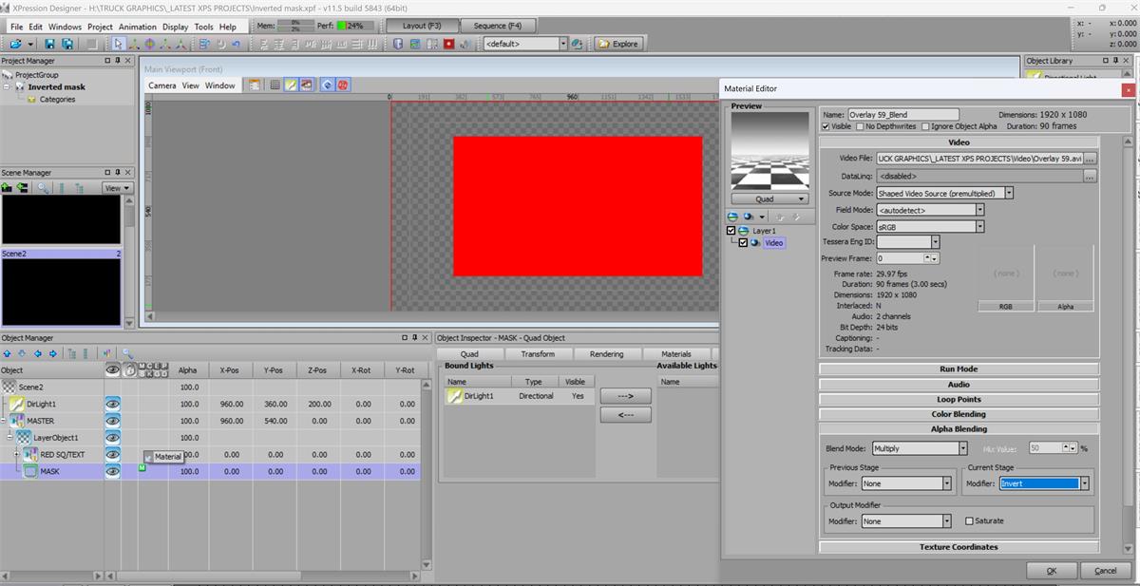
Task: Open the Source Mode dropdown
Action: click(1008, 193)
